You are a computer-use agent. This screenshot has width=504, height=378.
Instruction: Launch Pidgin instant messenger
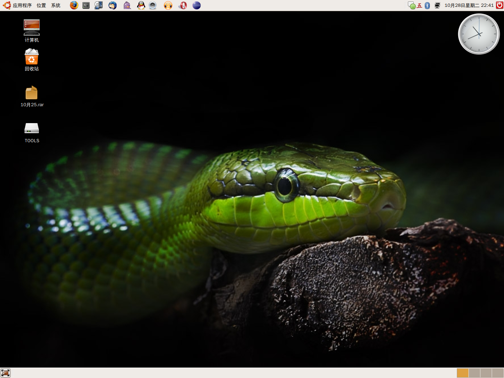click(x=127, y=5)
